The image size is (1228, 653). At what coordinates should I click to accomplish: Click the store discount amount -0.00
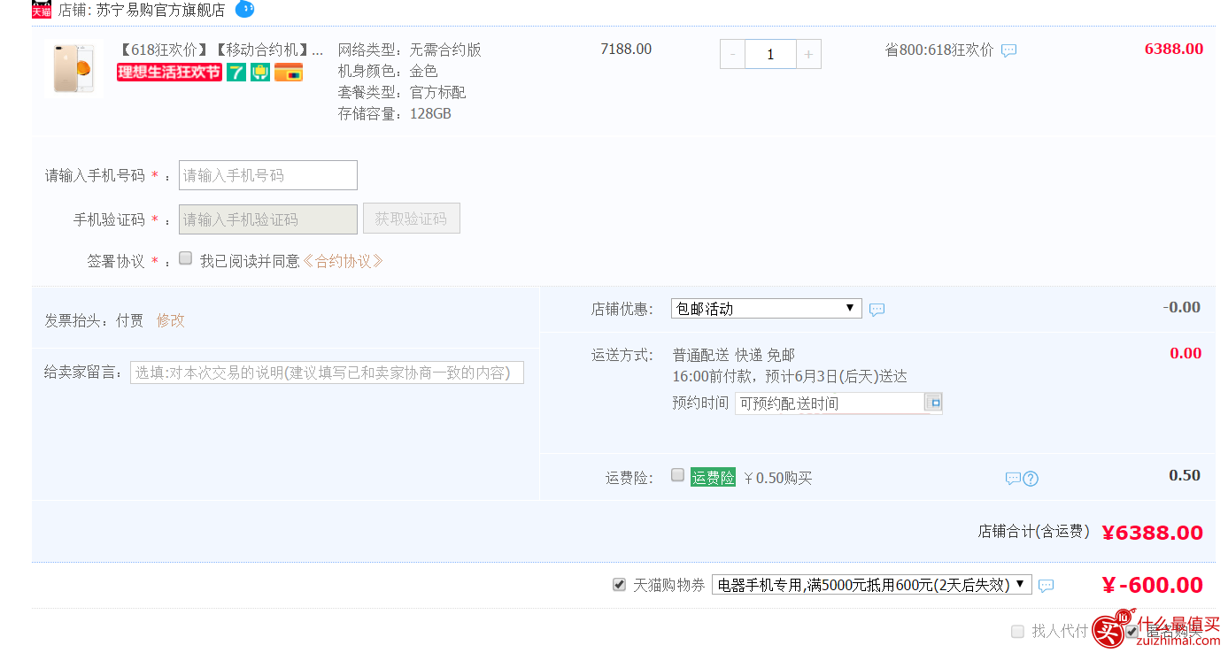[x=1182, y=308]
